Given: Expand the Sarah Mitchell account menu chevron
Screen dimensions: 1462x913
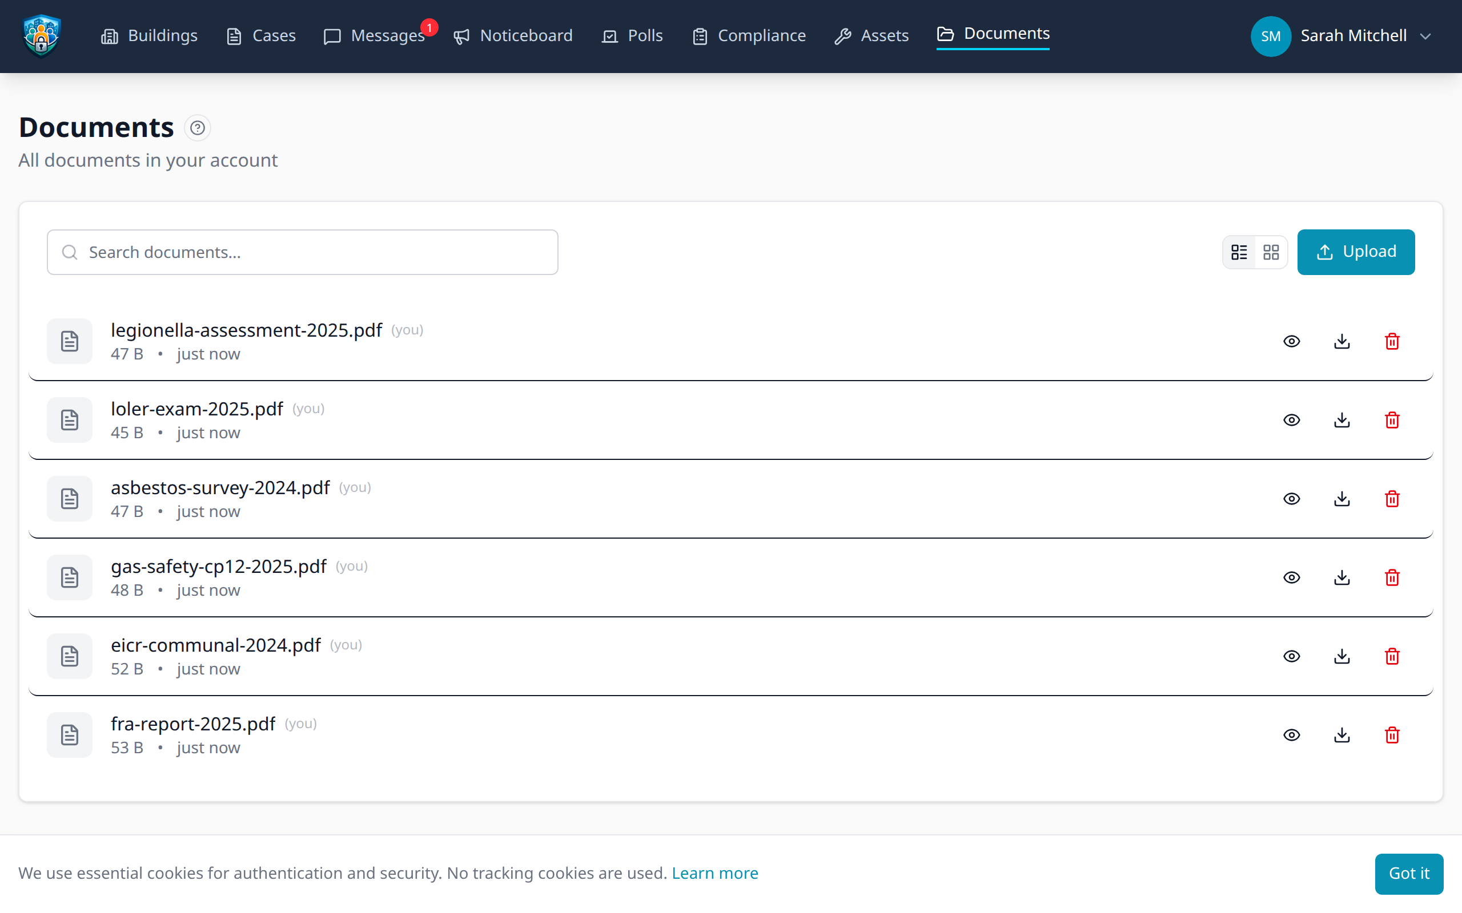Looking at the screenshot, I should 1425,36.
